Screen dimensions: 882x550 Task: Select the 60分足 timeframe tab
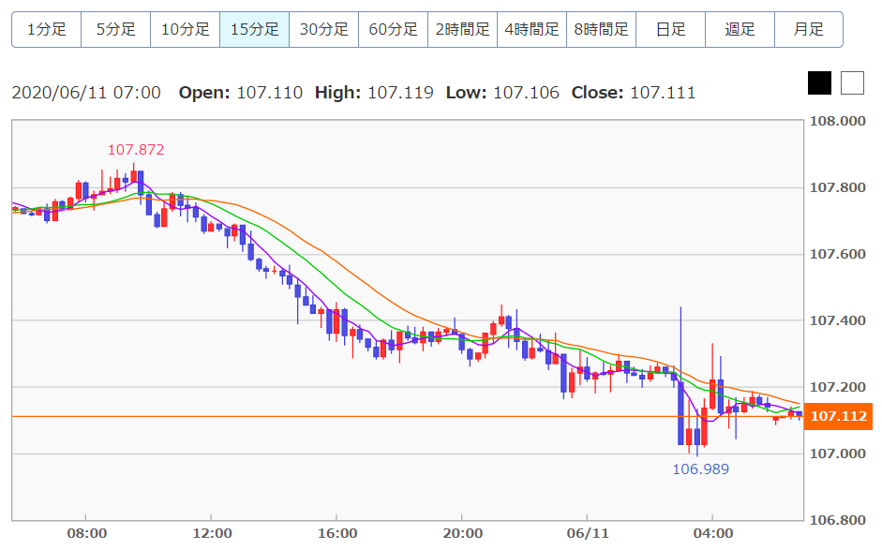pyautogui.click(x=393, y=29)
